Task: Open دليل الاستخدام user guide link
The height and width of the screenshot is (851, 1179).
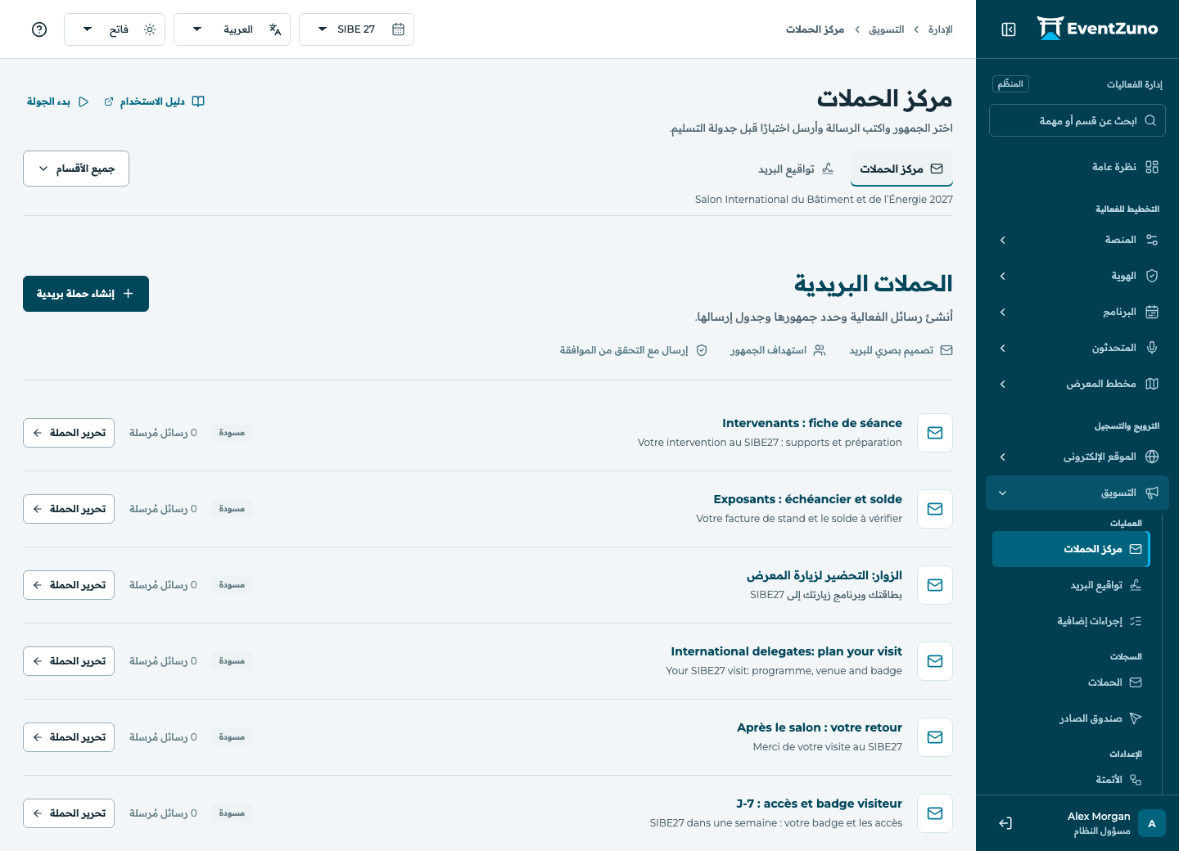Action: point(154,101)
